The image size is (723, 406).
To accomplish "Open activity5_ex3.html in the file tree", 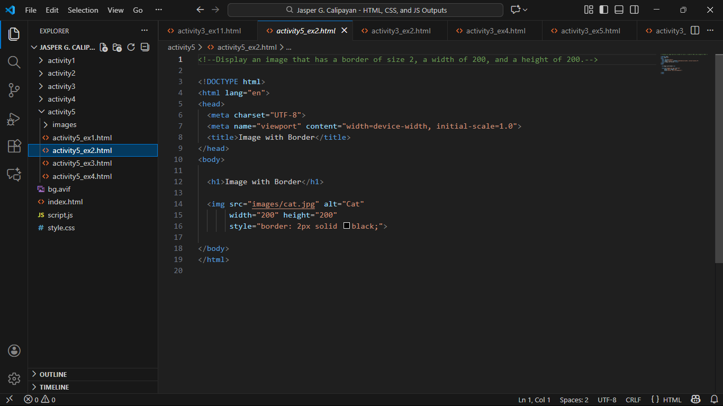I will pyautogui.click(x=82, y=164).
